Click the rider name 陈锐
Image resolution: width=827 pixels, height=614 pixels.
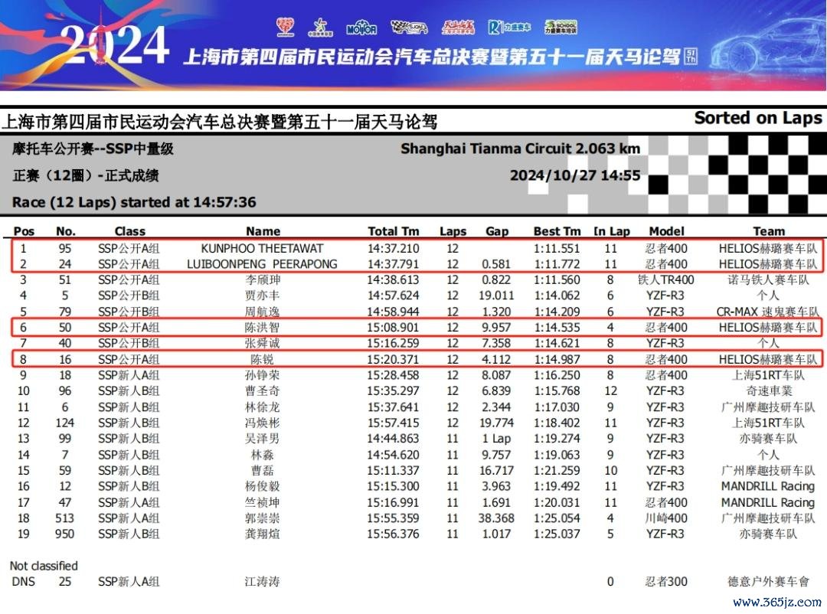click(262, 360)
